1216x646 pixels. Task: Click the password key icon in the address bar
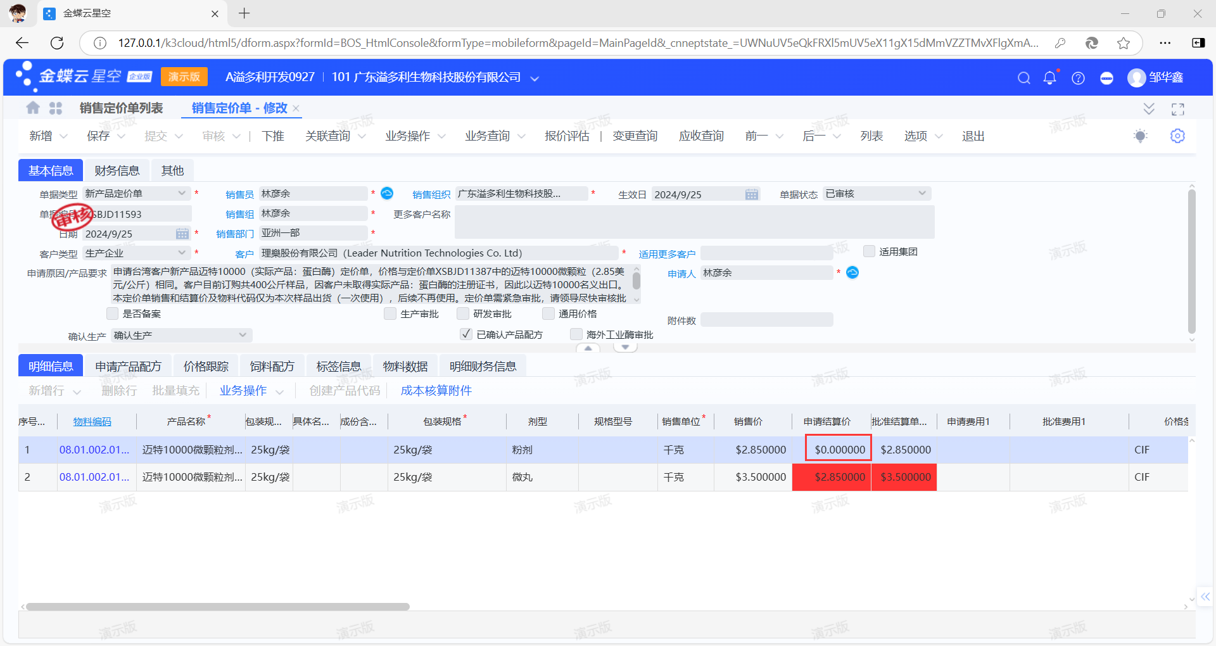pos(1060,43)
